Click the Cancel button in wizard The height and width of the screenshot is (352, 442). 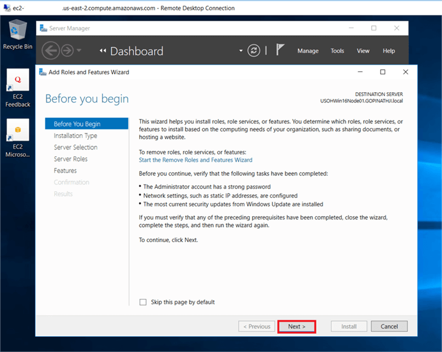coord(389,327)
